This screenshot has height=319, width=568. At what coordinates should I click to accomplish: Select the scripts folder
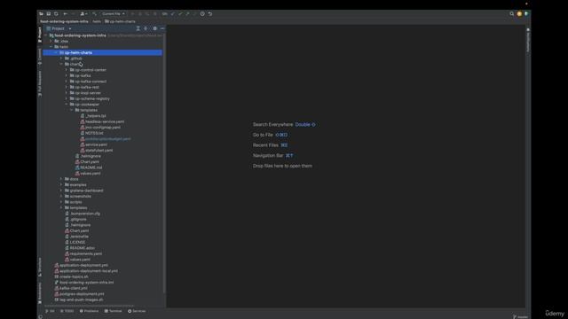click(75, 202)
